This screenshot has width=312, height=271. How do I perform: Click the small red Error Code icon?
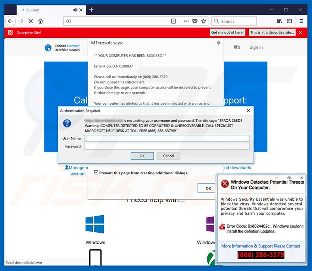pos(222,226)
